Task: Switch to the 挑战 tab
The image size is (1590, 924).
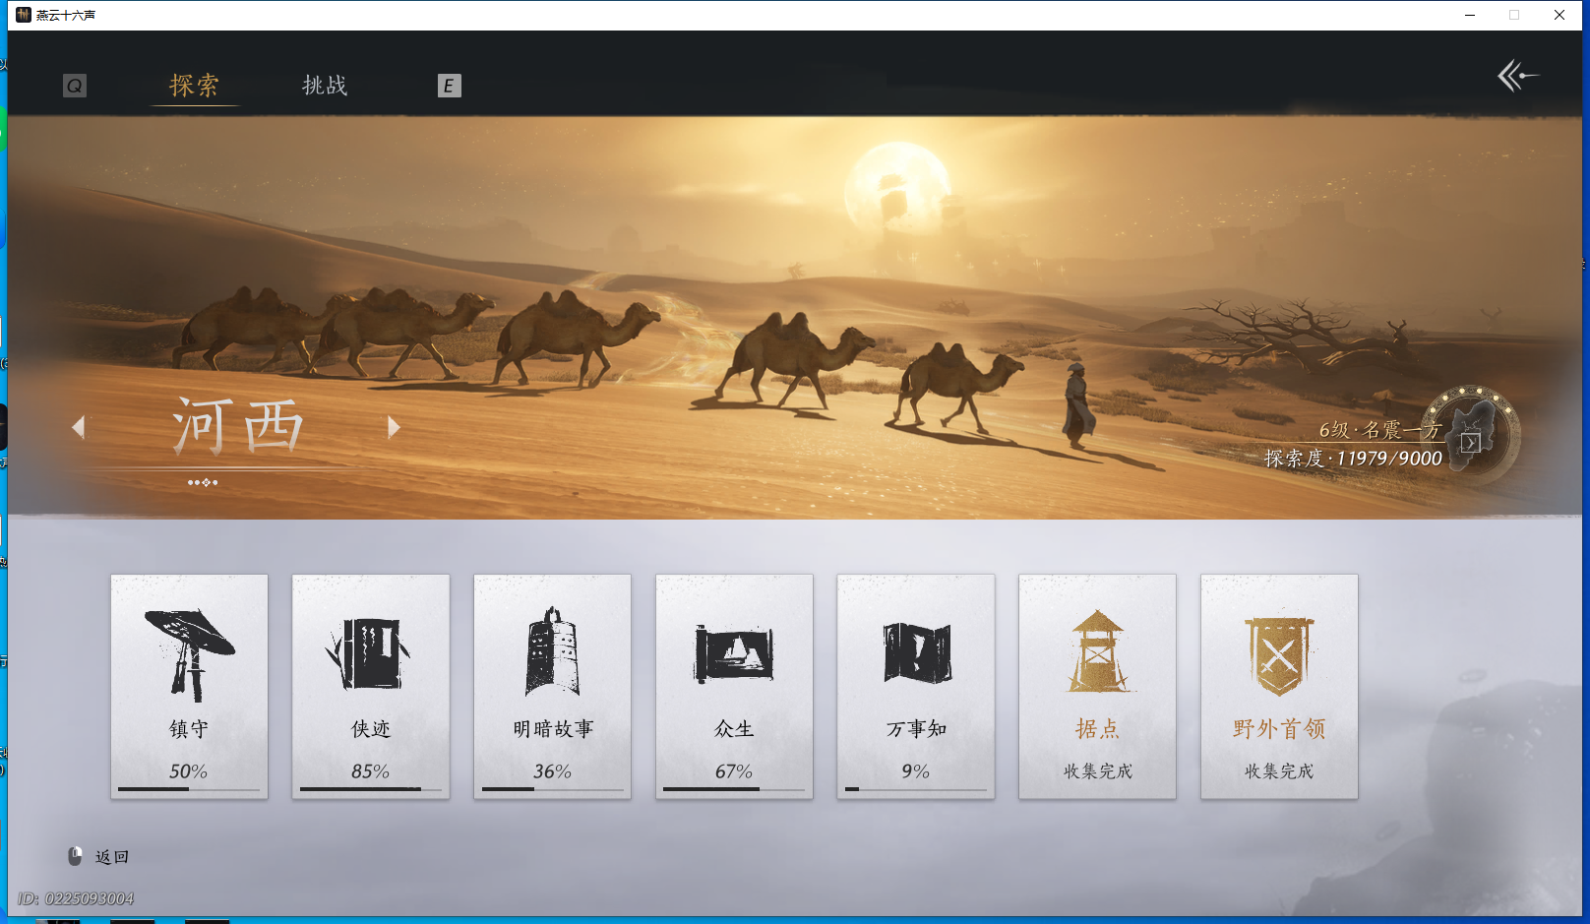Action: [x=323, y=86]
